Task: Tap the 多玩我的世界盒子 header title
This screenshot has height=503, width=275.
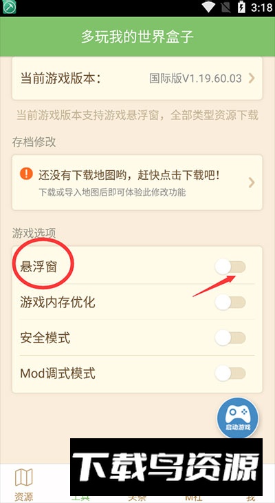Action: coord(137,37)
